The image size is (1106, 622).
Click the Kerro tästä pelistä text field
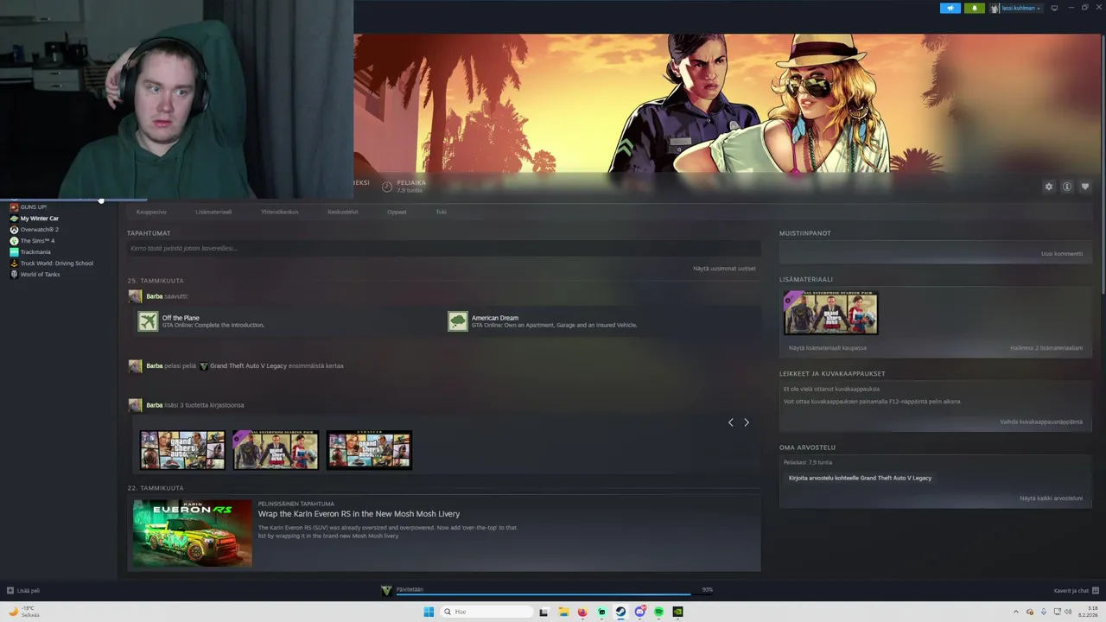[443, 249]
